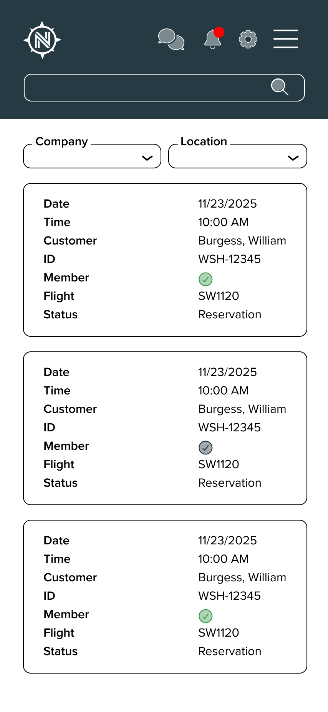Click the Company dropdown chevron arrow
The height and width of the screenshot is (712, 328).
[147, 158]
